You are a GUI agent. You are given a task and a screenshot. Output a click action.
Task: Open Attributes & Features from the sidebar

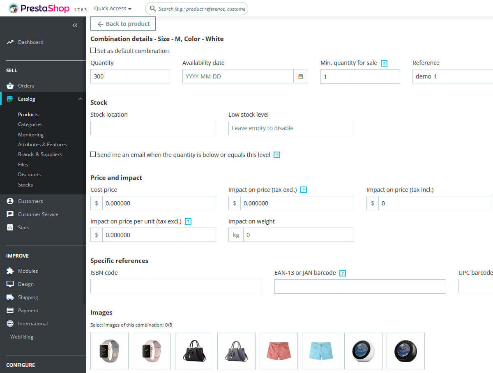(42, 144)
